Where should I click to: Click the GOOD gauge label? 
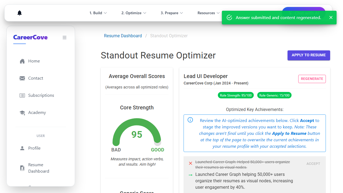point(158,150)
